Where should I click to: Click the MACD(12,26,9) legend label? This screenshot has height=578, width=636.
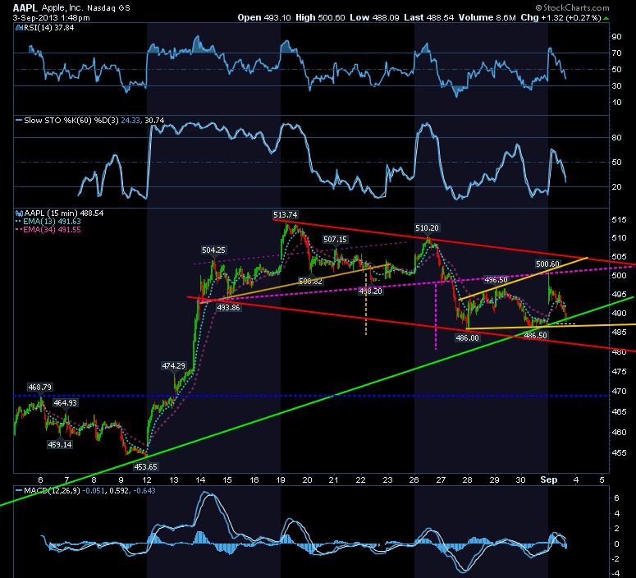52,490
